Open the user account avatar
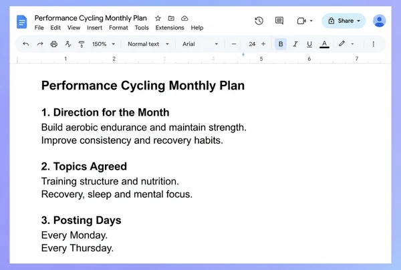The image size is (401, 270). click(x=379, y=21)
